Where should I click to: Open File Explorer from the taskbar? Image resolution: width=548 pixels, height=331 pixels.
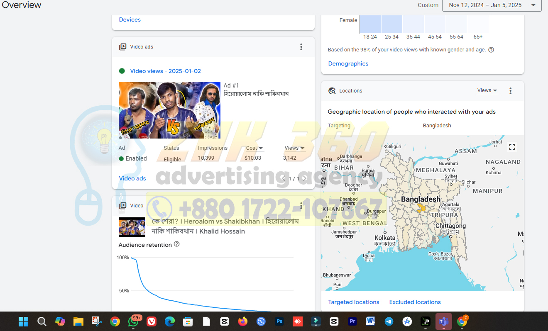(78, 321)
